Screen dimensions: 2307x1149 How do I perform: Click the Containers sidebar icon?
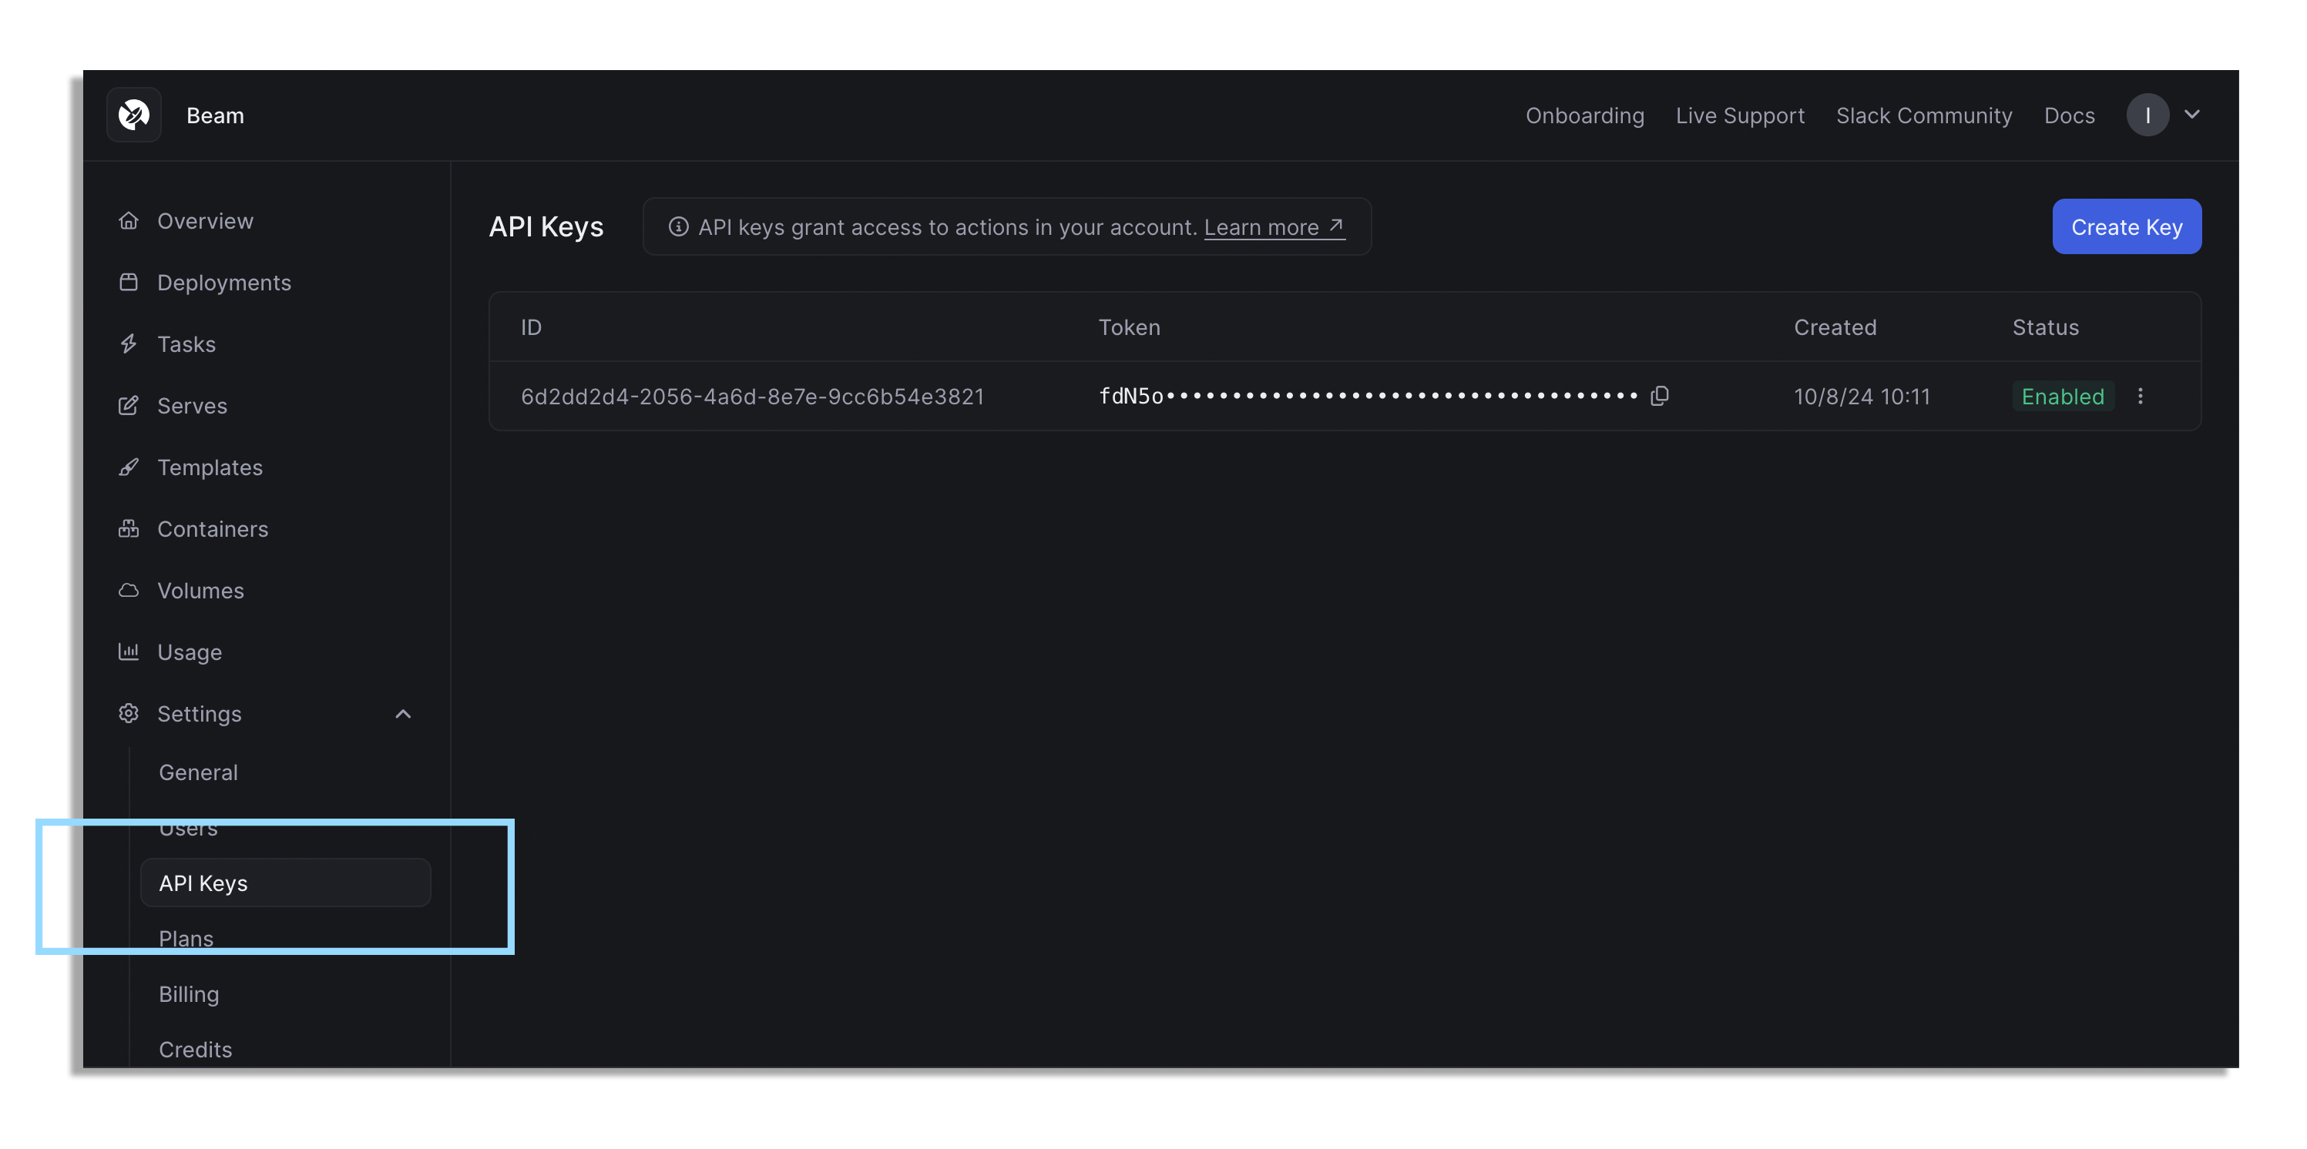coord(129,529)
